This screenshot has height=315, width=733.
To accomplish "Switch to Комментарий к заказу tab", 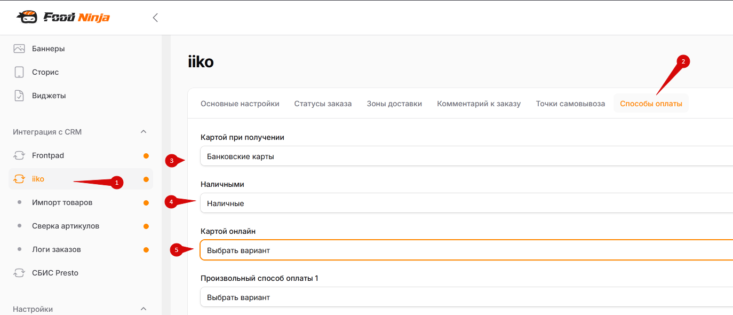I will pos(479,104).
